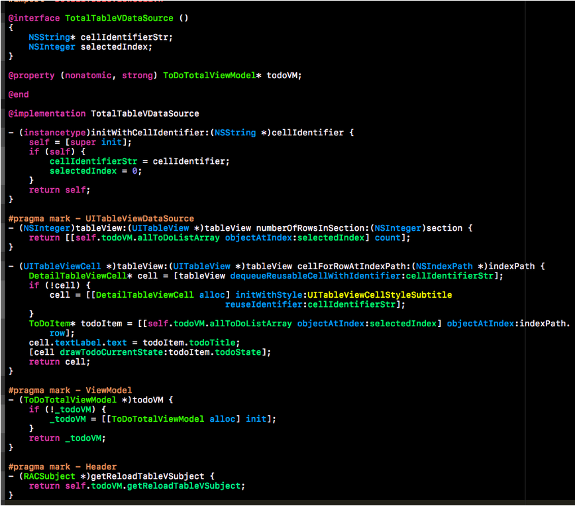Click the @property keyword
The width and height of the screenshot is (575, 506).
click(31, 76)
